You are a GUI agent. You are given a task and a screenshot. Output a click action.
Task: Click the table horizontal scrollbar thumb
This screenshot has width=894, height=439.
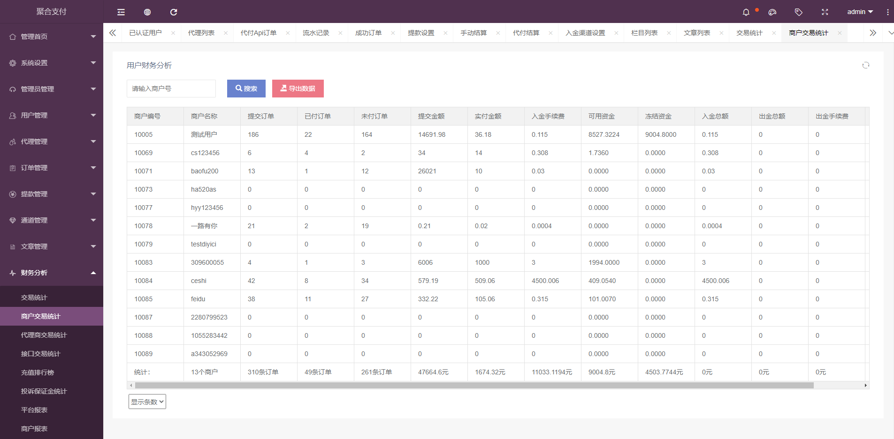coord(474,386)
